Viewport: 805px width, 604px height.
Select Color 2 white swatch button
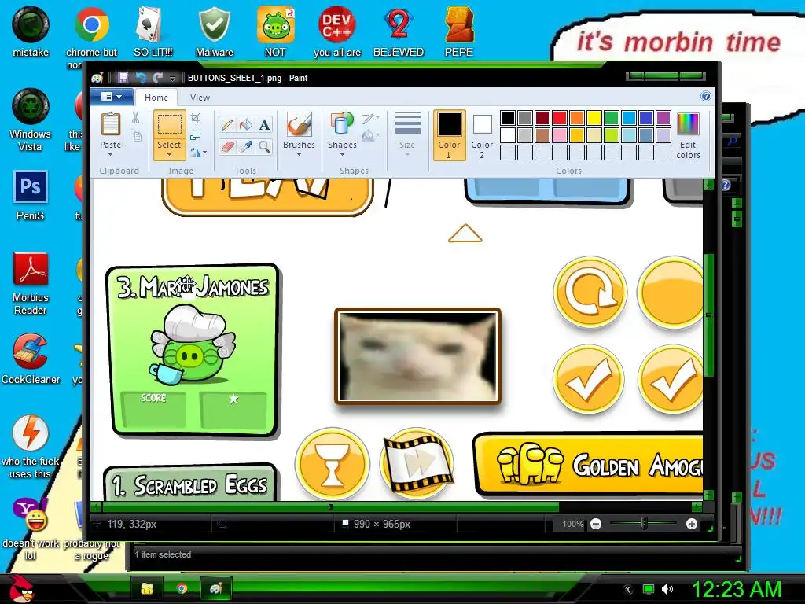[482, 135]
